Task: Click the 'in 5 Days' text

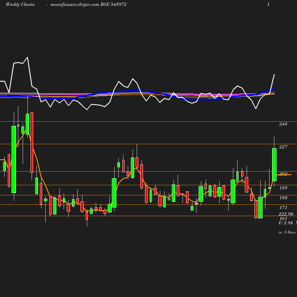Action: [x=287, y=232]
